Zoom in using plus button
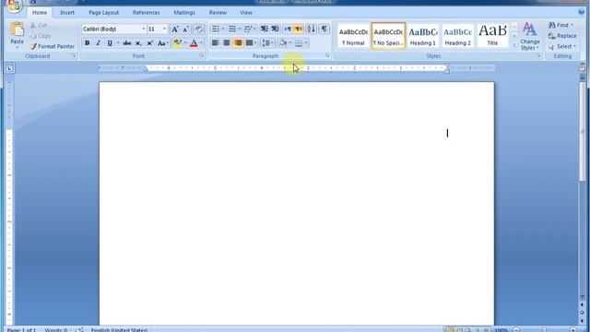The width and height of the screenshot is (590, 332). [572, 330]
